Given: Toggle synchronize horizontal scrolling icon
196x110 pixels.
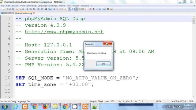Looking at the screenshot, I should pos(65,9).
